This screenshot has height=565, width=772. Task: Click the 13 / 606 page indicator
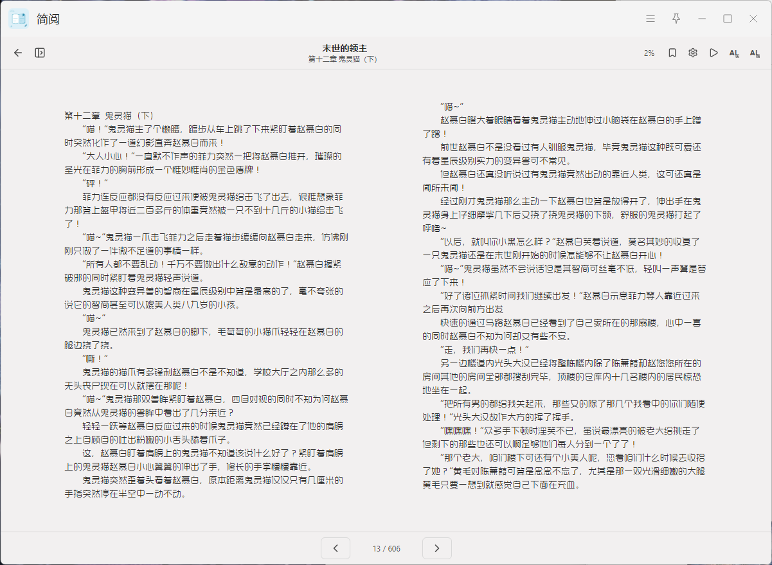point(386,549)
